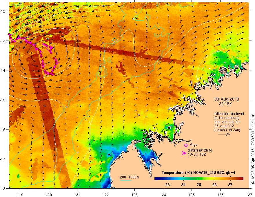Click the temperature color bar
This screenshot has width=255, height=197.
(x=199, y=179)
